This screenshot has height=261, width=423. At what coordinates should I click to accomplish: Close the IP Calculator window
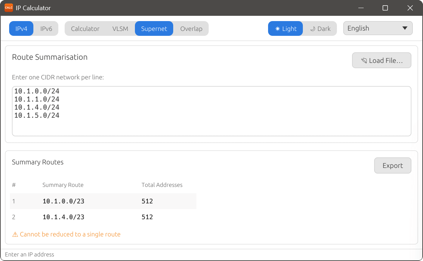point(410,8)
